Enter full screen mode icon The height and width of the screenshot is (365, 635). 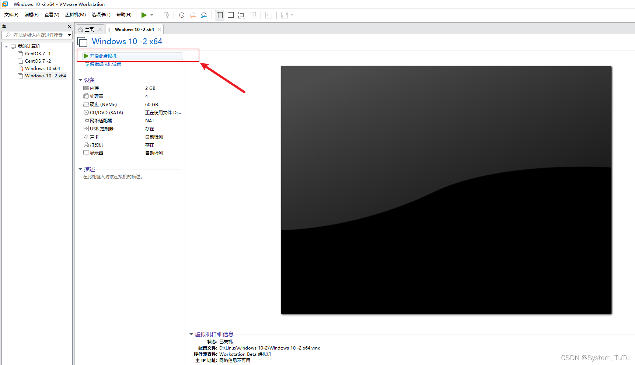click(242, 15)
